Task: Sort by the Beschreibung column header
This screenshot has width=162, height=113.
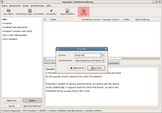Action: (x=147, y=20)
